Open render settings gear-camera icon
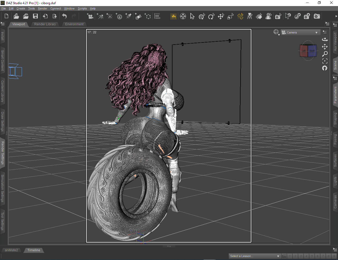338x260 pixels. click(307, 16)
